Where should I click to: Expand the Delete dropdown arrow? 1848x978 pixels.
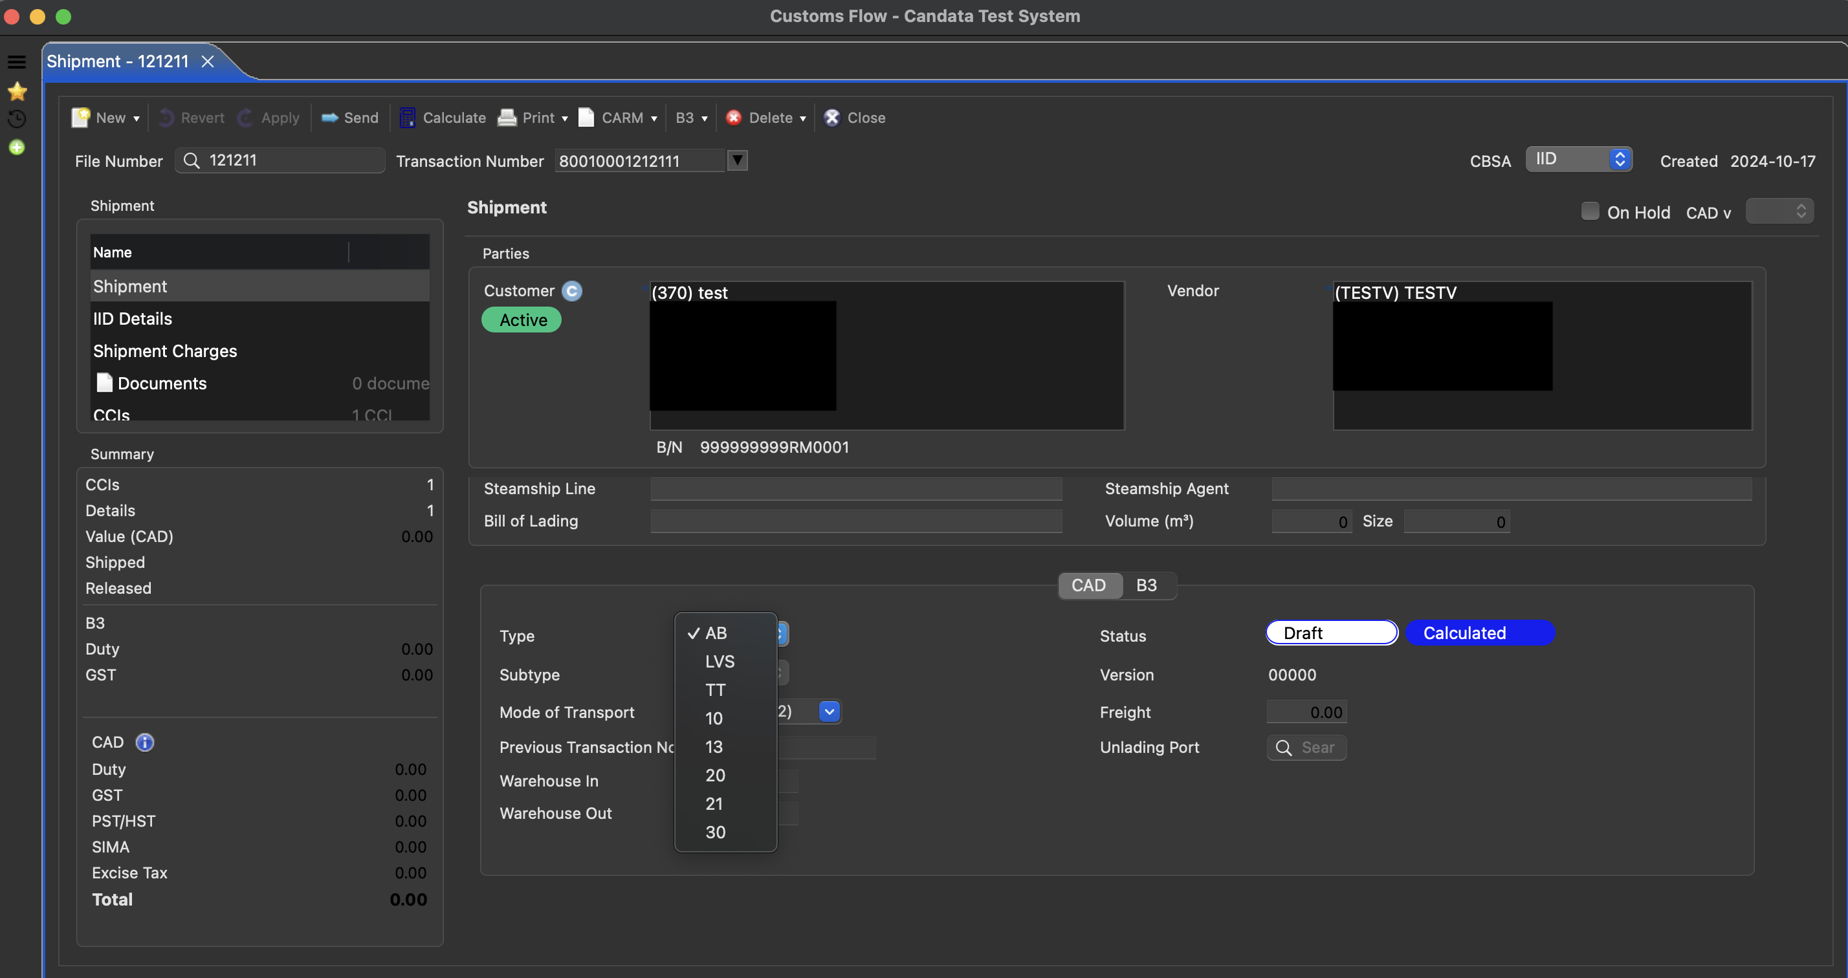(x=803, y=118)
